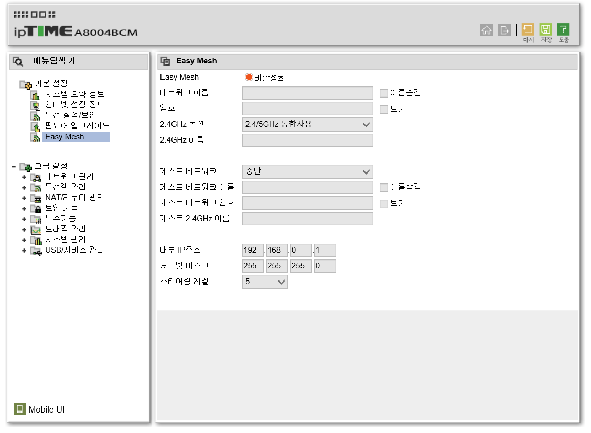Image resolution: width=591 pixels, height=433 pixels.
Task: Open the NAT/라우터 관리 menu
Action: [74, 197]
